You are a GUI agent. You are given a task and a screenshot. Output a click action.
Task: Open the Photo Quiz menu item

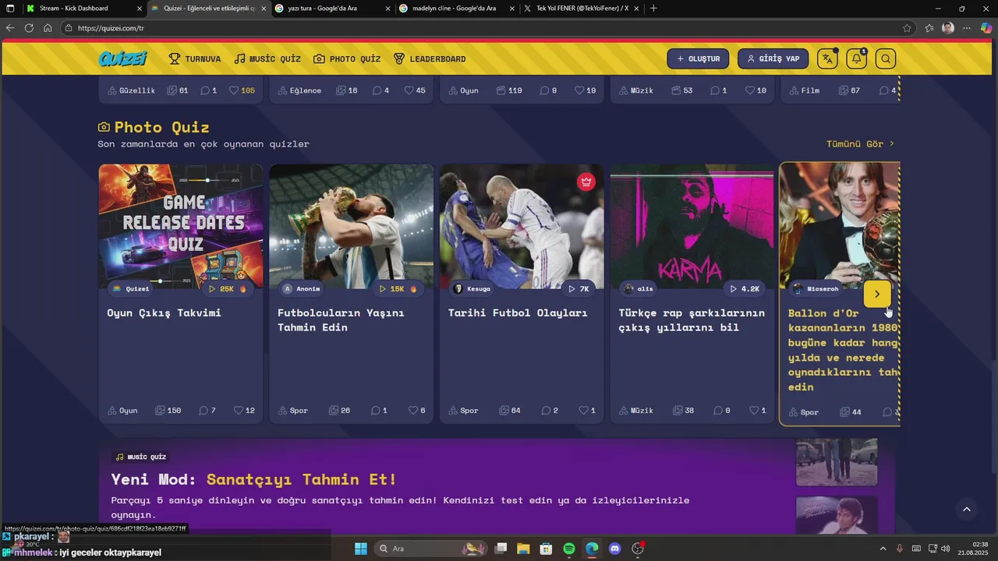point(347,59)
